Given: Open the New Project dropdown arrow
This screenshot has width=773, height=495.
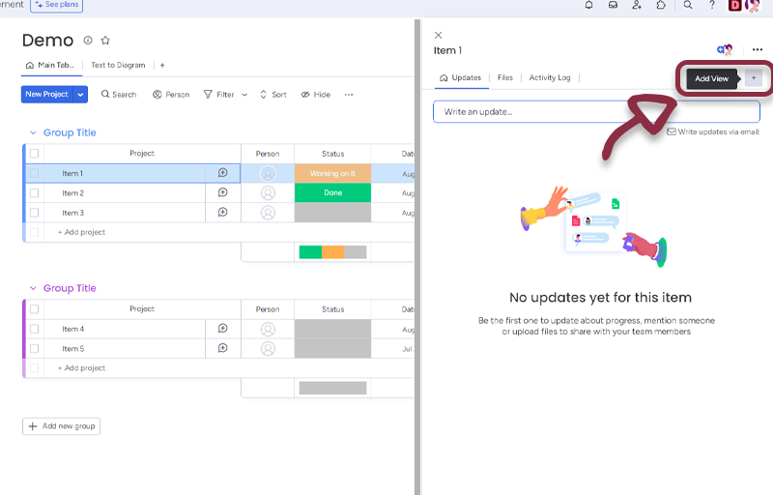Looking at the screenshot, I should pos(81,95).
